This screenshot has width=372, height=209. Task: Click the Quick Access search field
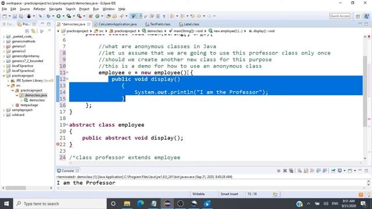339,16
